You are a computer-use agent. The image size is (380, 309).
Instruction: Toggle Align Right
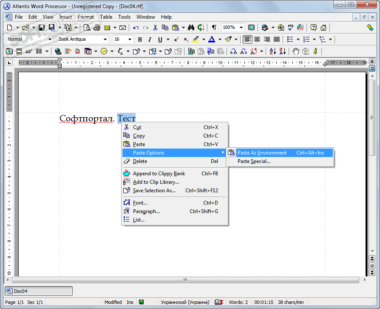(267, 39)
